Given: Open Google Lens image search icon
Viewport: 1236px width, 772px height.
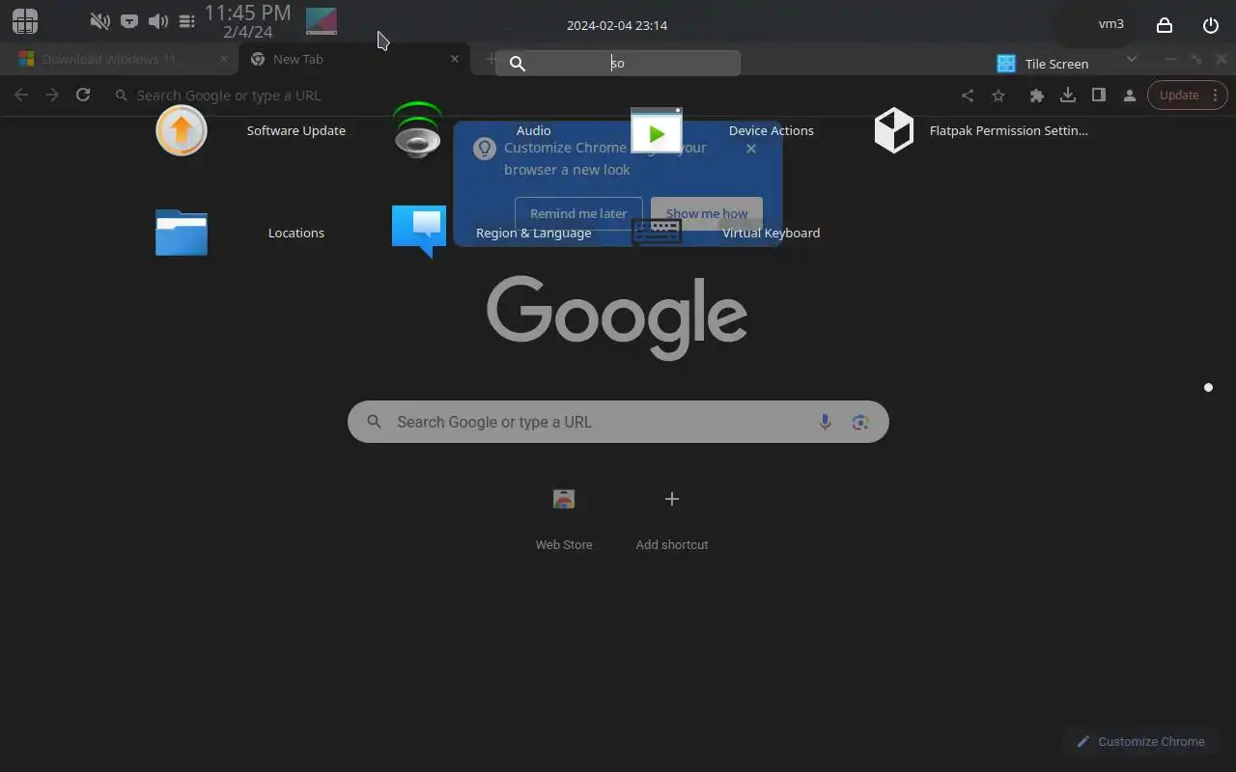Looking at the screenshot, I should 860,422.
